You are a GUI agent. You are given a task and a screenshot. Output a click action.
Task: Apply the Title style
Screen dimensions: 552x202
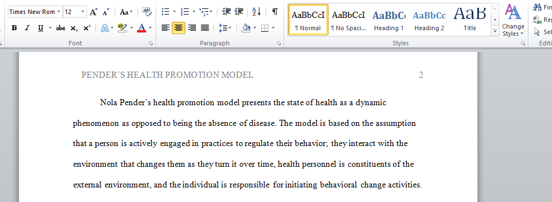[x=469, y=20]
